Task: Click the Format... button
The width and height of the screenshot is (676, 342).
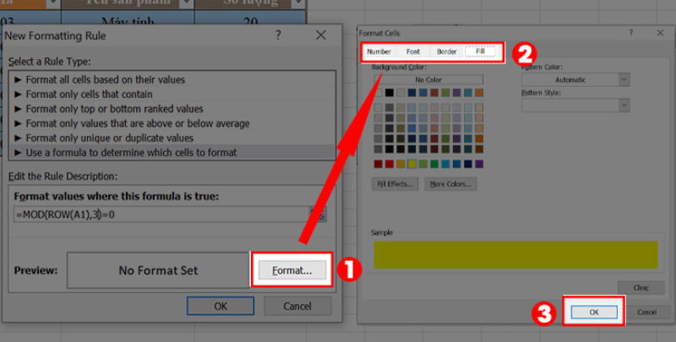Action: [292, 270]
